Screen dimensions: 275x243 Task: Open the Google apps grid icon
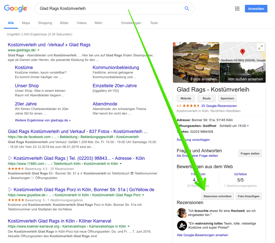click(x=237, y=9)
